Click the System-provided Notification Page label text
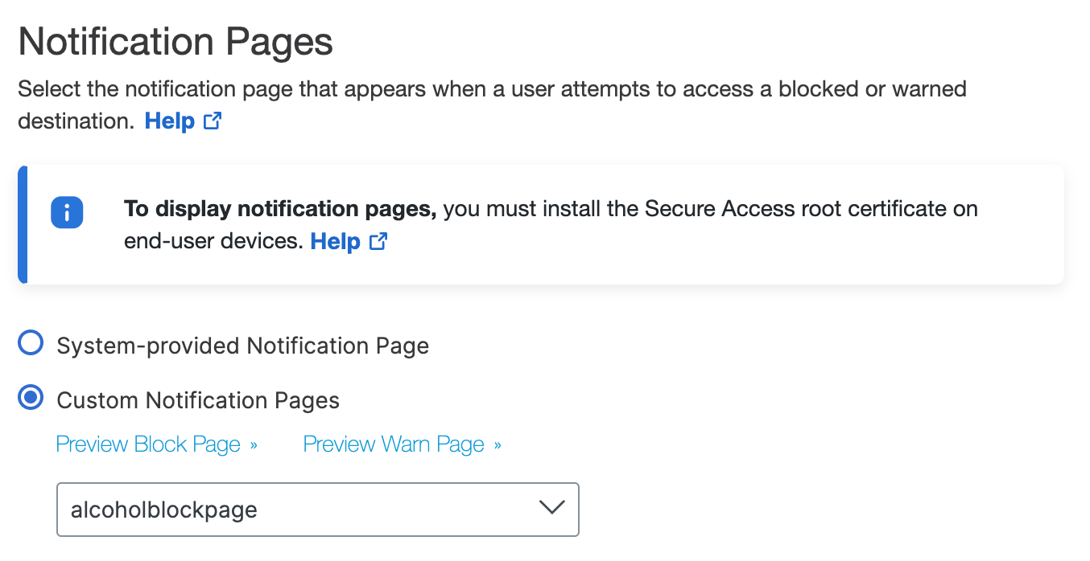Screen dimensions: 1090x561 click(x=242, y=346)
